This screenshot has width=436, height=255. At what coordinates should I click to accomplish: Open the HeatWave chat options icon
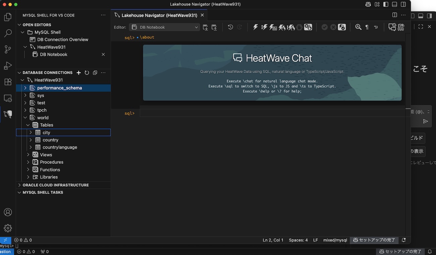392,27
